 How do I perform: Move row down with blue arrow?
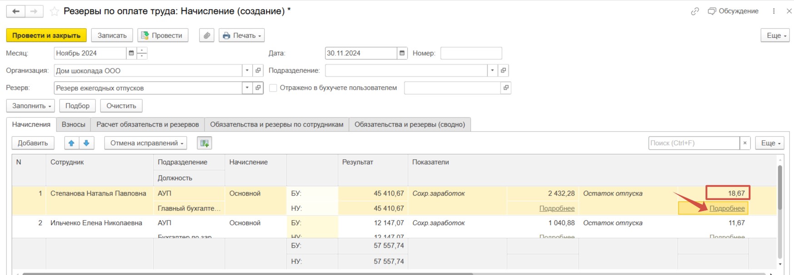(x=86, y=143)
